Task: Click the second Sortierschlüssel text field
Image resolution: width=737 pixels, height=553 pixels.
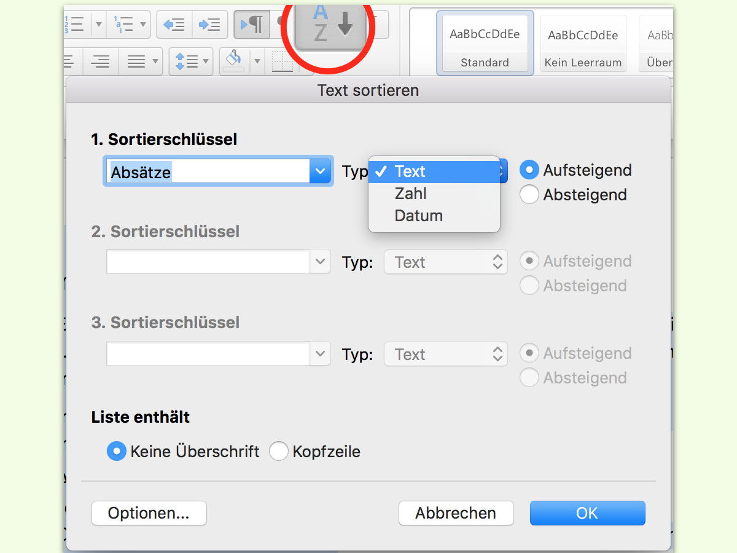Action: (x=208, y=262)
